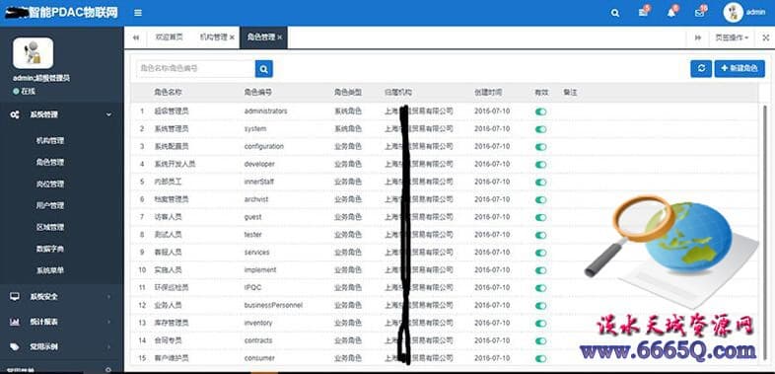Click the 常用示例 tag icon
This screenshot has width=775, height=374.
[15, 346]
